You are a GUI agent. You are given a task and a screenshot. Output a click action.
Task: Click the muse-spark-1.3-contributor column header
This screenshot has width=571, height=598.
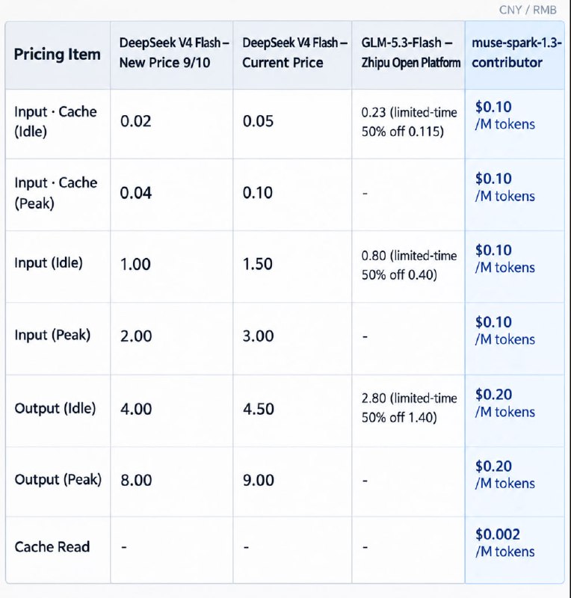[516, 52]
